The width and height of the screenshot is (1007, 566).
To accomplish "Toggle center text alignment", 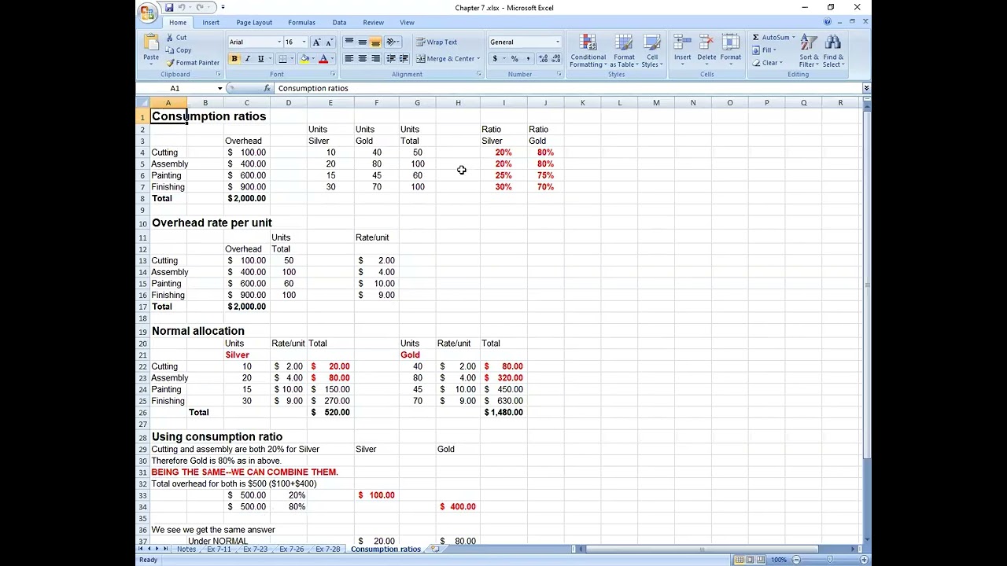I will (362, 59).
